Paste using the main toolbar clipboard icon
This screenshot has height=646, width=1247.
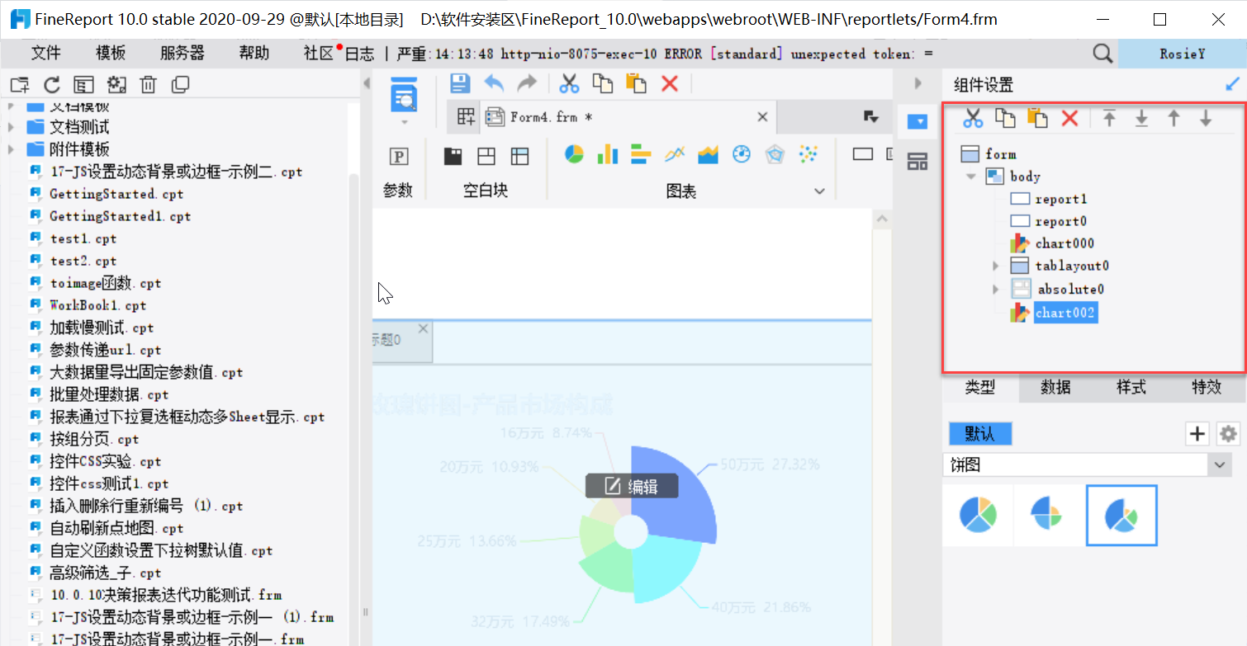[636, 83]
